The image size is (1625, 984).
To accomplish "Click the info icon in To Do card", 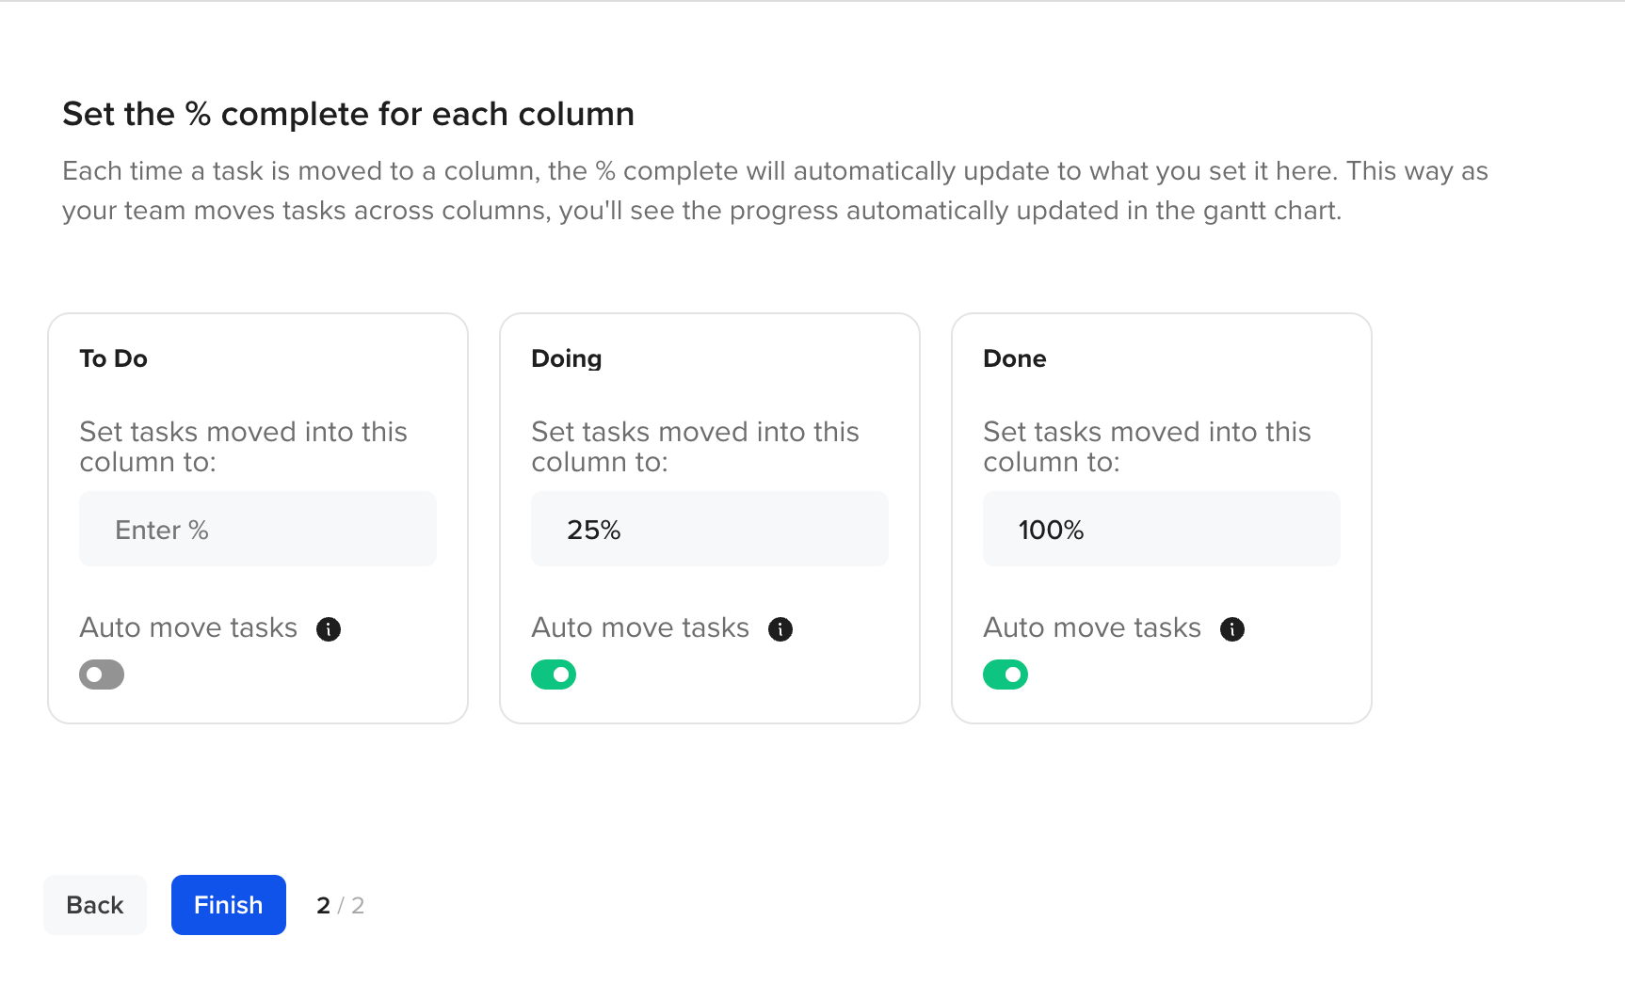I will click(x=329, y=629).
